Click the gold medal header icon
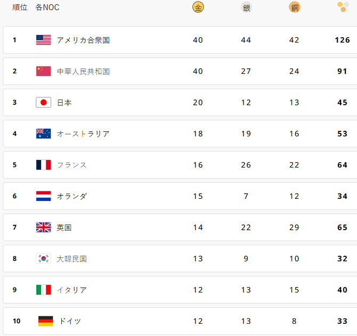Screen dimensions: 357x336 (x=198, y=7)
